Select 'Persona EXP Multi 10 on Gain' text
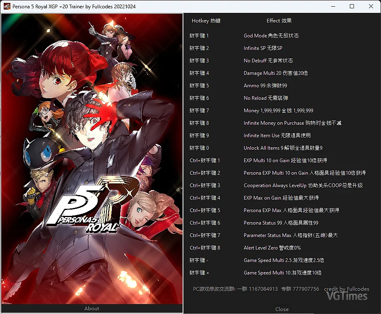The width and height of the screenshot is (381, 314). tap(305, 173)
